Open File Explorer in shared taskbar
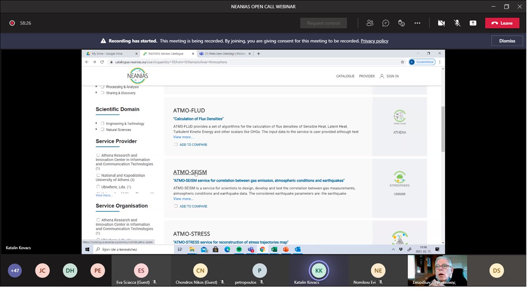The image size is (528, 297). (x=192, y=250)
